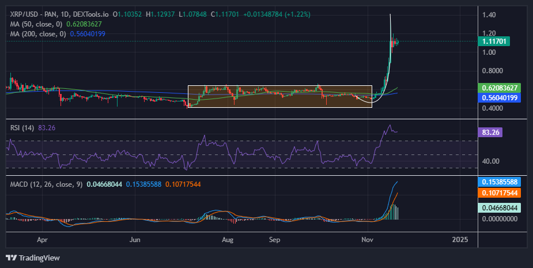Click the histogram tag 0.04668044
The image size is (533, 268).
(499, 207)
